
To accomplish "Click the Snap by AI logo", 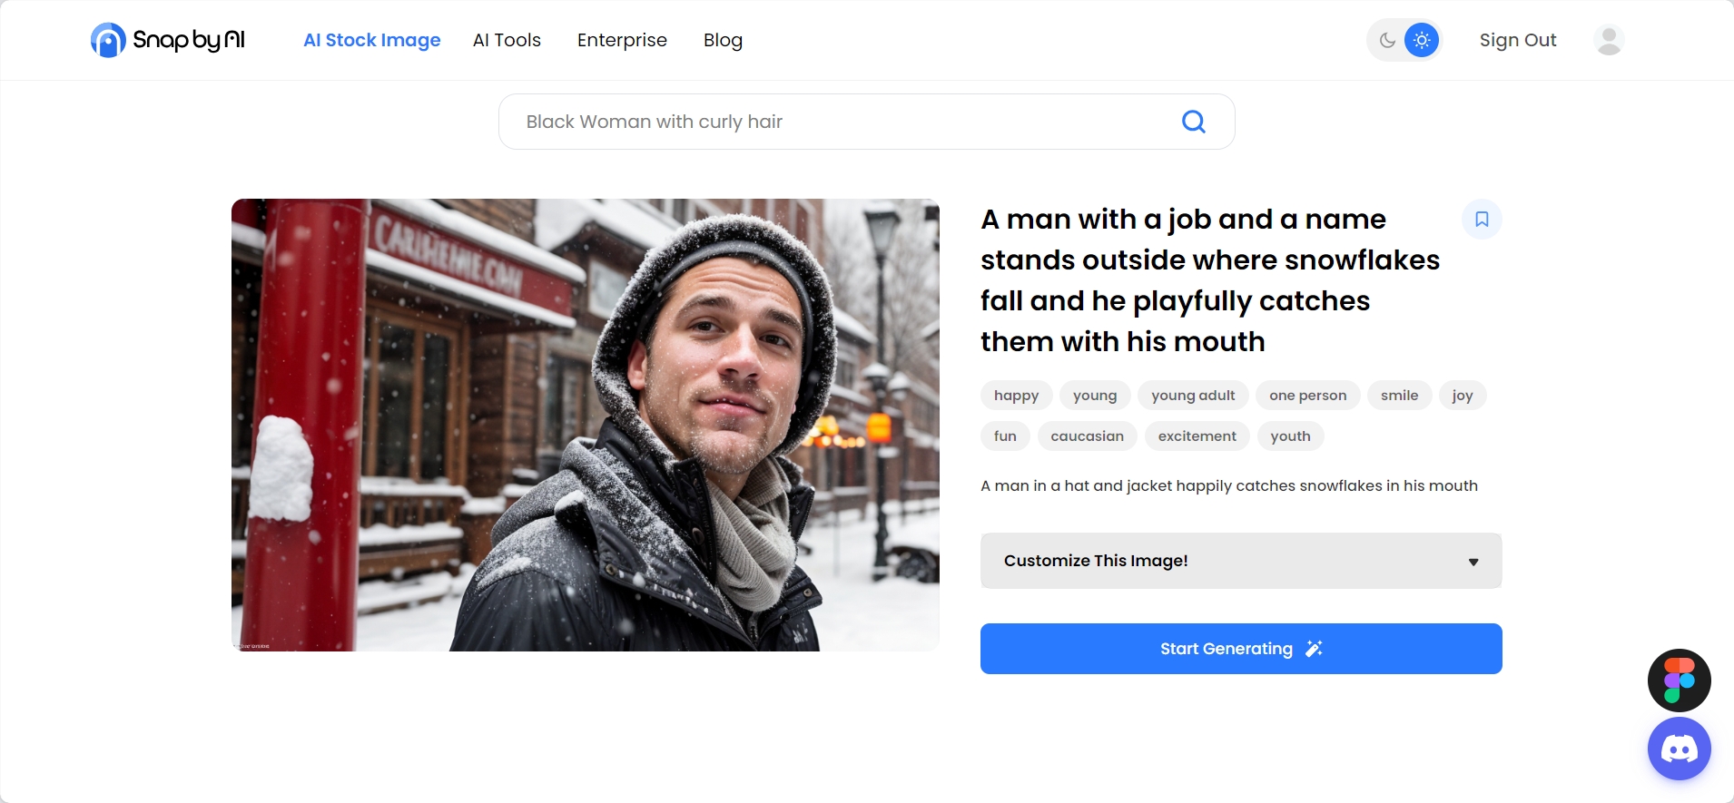I will tap(168, 40).
